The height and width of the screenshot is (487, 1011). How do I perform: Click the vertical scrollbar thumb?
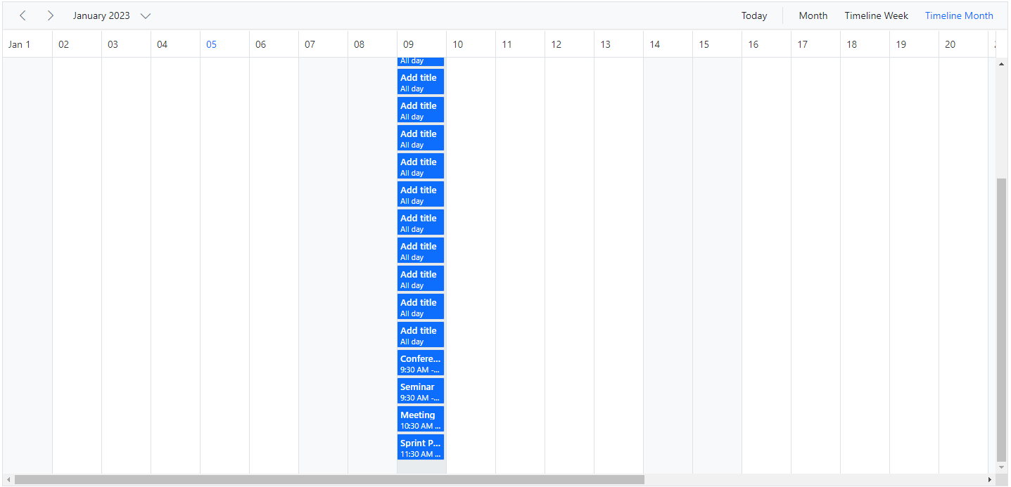[1002, 319]
